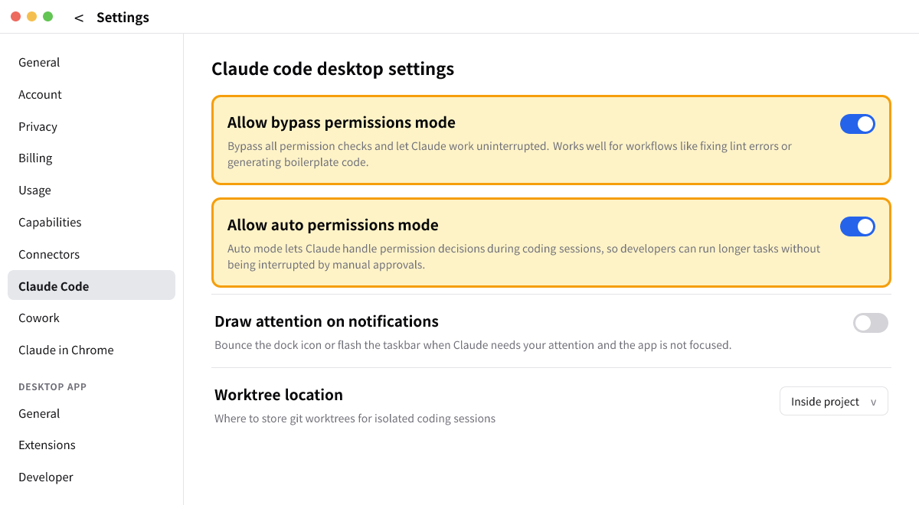Viewport: 919px width, 505px height.
Task: Click the Draw attention on notifications label
Action: pyautogui.click(x=326, y=321)
